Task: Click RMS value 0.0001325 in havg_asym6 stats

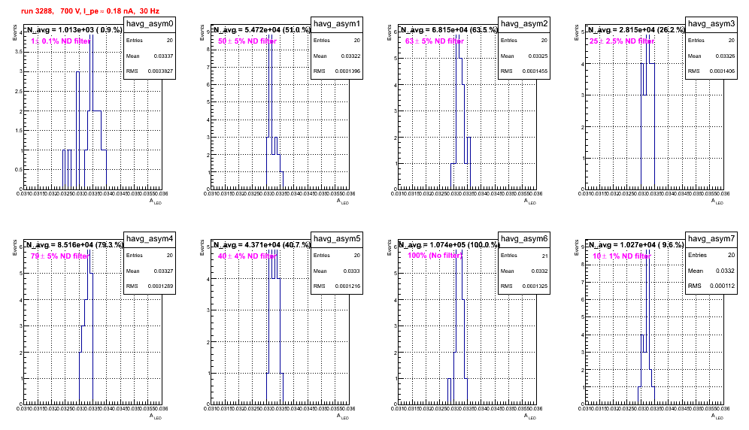Action: pyautogui.click(x=535, y=286)
